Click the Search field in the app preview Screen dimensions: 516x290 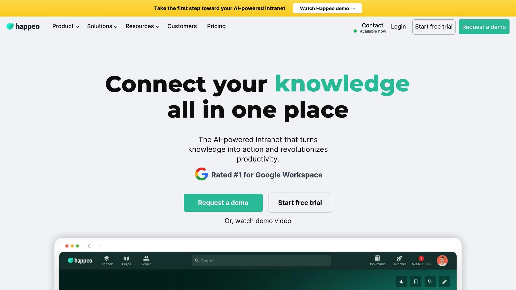point(261,261)
